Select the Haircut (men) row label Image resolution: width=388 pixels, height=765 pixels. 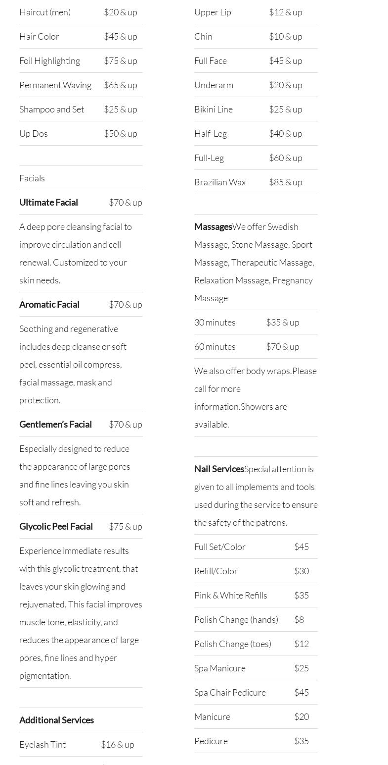pyautogui.click(x=45, y=12)
